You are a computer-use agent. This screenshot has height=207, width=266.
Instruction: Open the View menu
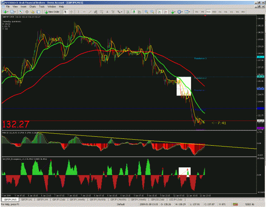tap(15, 7)
